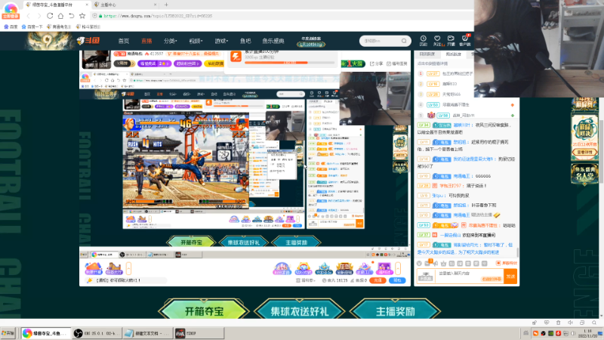604x340 pixels.
Task: Open the 视频 dropdown in the Douyu navigation
Action: [x=196, y=41]
